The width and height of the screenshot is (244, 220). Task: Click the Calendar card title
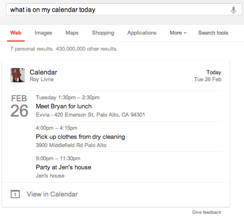tap(44, 72)
